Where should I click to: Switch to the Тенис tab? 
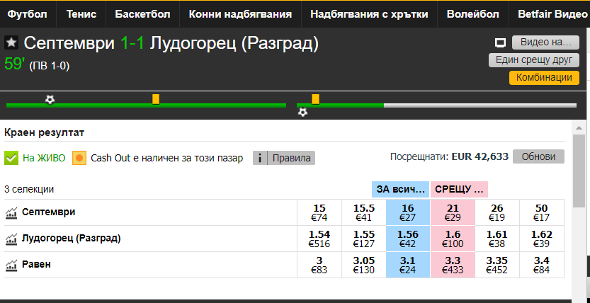click(81, 14)
